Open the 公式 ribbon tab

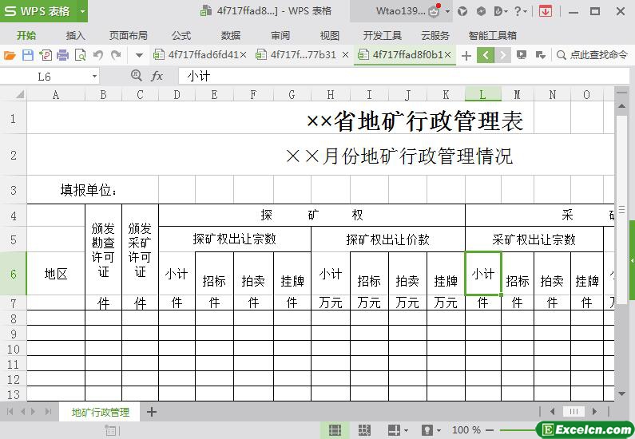181,36
